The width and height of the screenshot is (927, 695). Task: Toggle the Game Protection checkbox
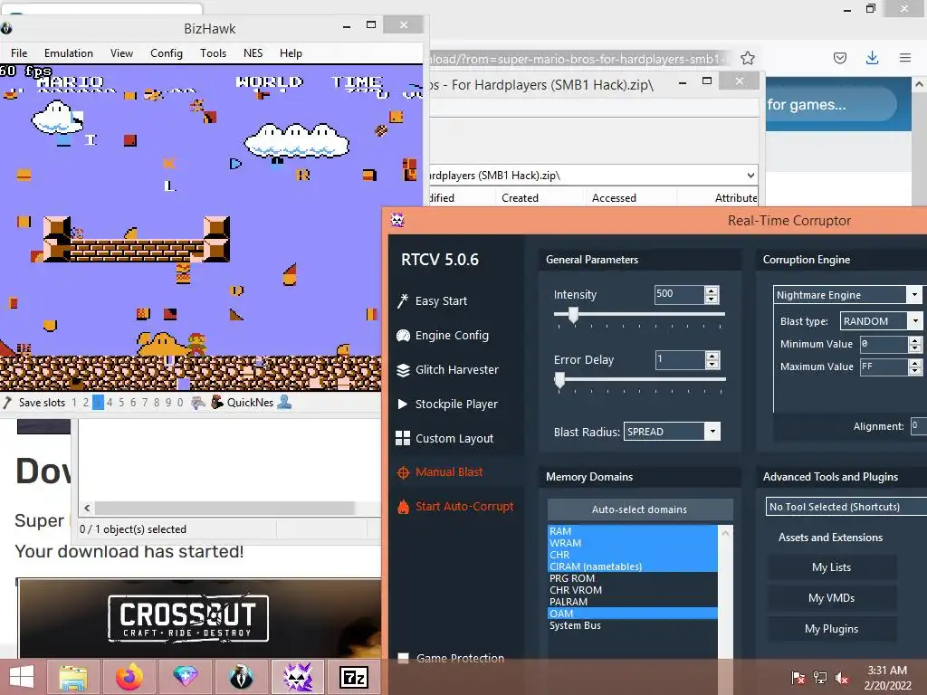coord(403,659)
